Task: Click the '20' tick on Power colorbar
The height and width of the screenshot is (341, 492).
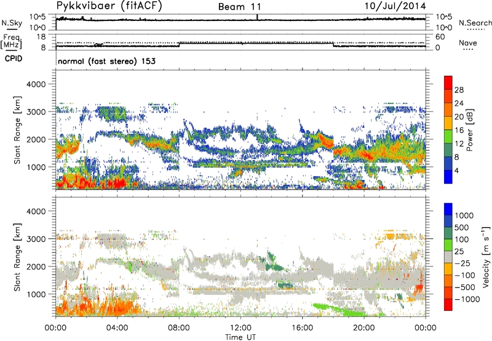Action: 459,117
